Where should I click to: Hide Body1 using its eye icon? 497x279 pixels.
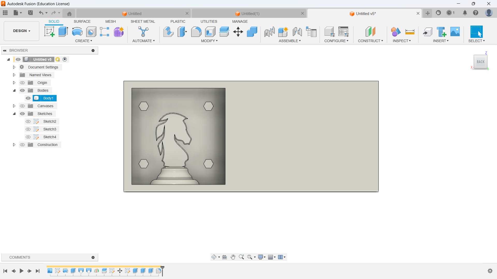click(x=28, y=98)
